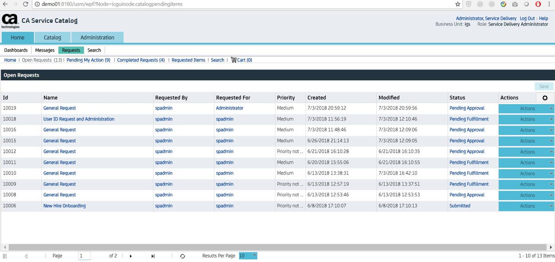Open Pending My Action (9) link
Screen dimensions: 555x262
[88, 60]
